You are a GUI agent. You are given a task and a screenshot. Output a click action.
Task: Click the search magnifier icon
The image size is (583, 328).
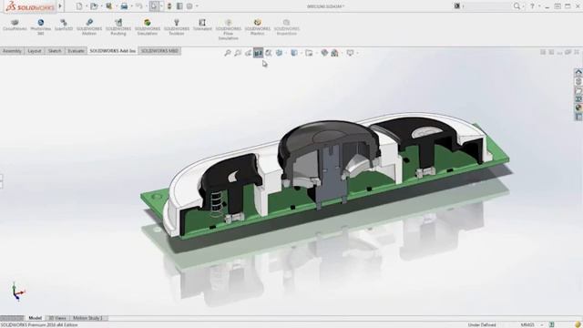517,6
